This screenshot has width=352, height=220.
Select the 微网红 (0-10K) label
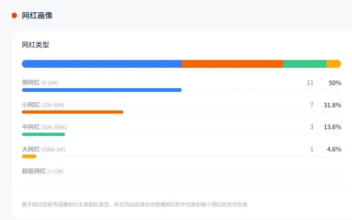40,83
